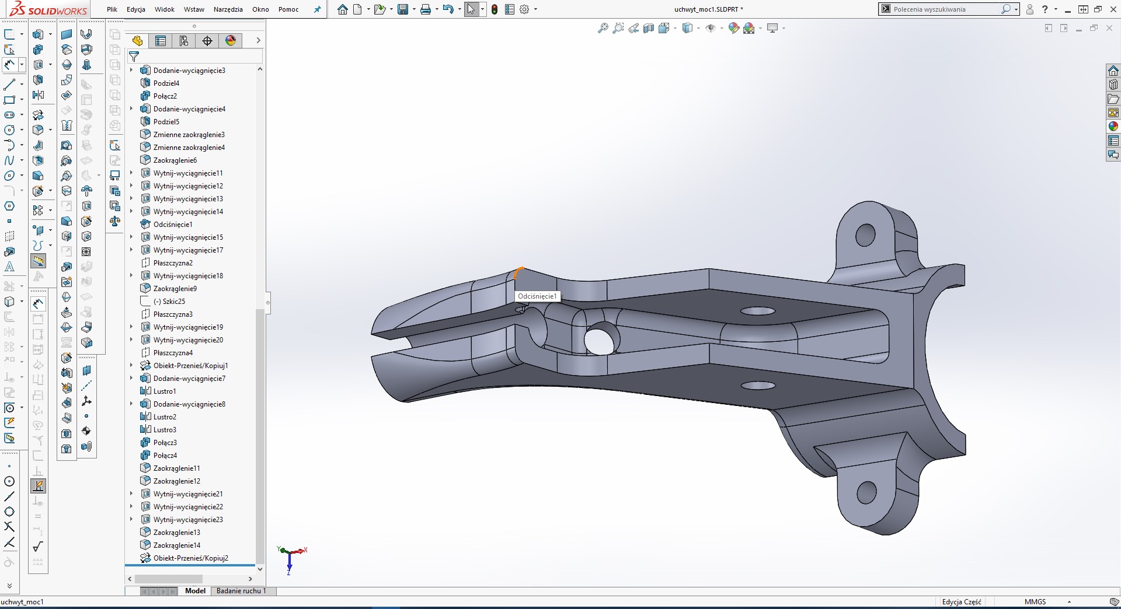Expand the Wytnij-wyciągnięcie11 feature
The width and height of the screenshot is (1121, 609).
tap(131, 173)
